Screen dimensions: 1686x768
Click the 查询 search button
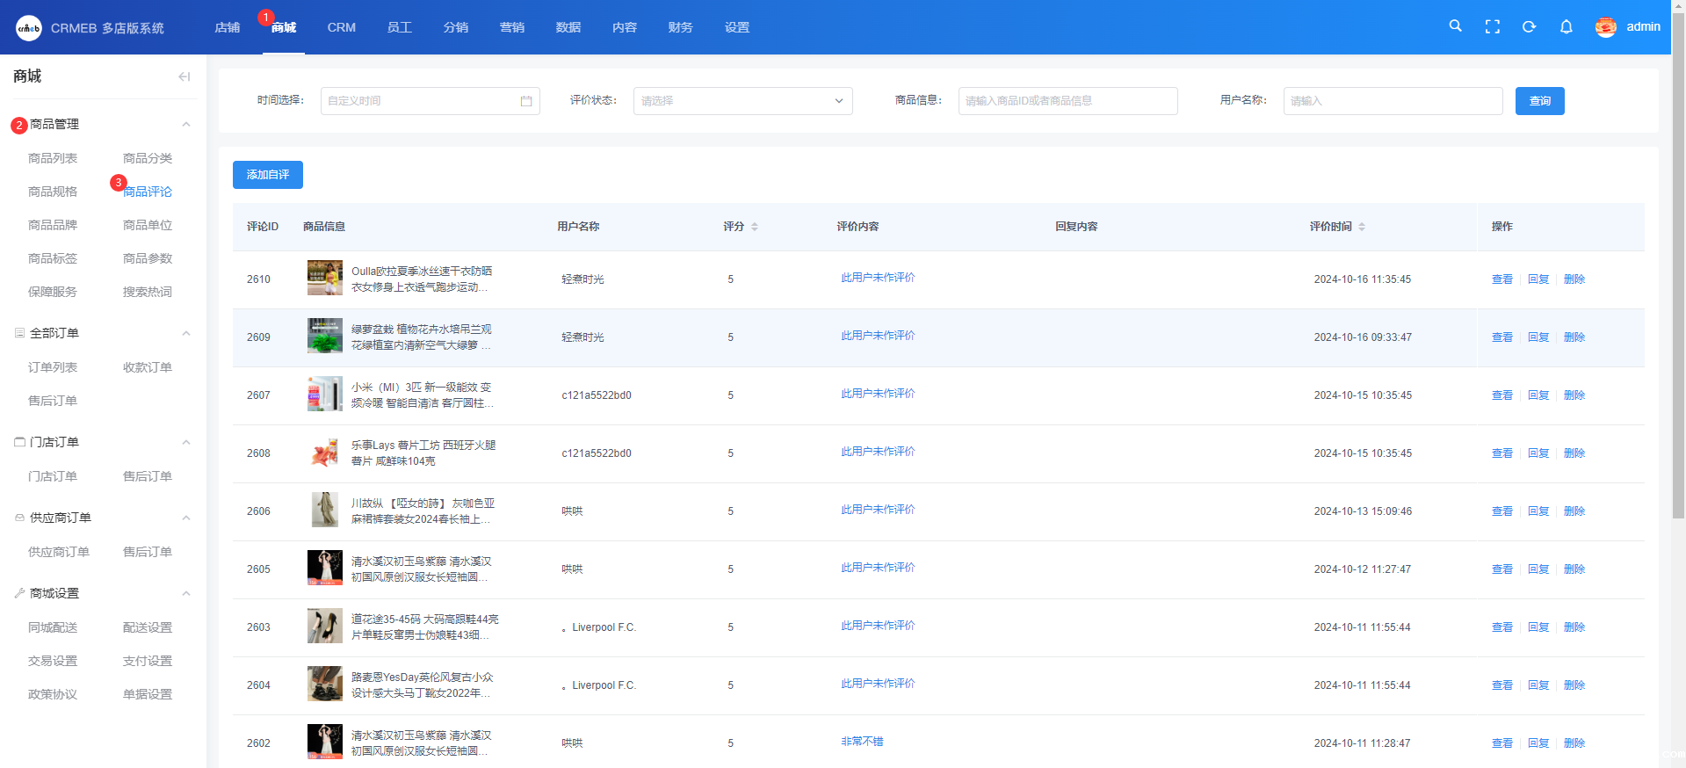1539,101
